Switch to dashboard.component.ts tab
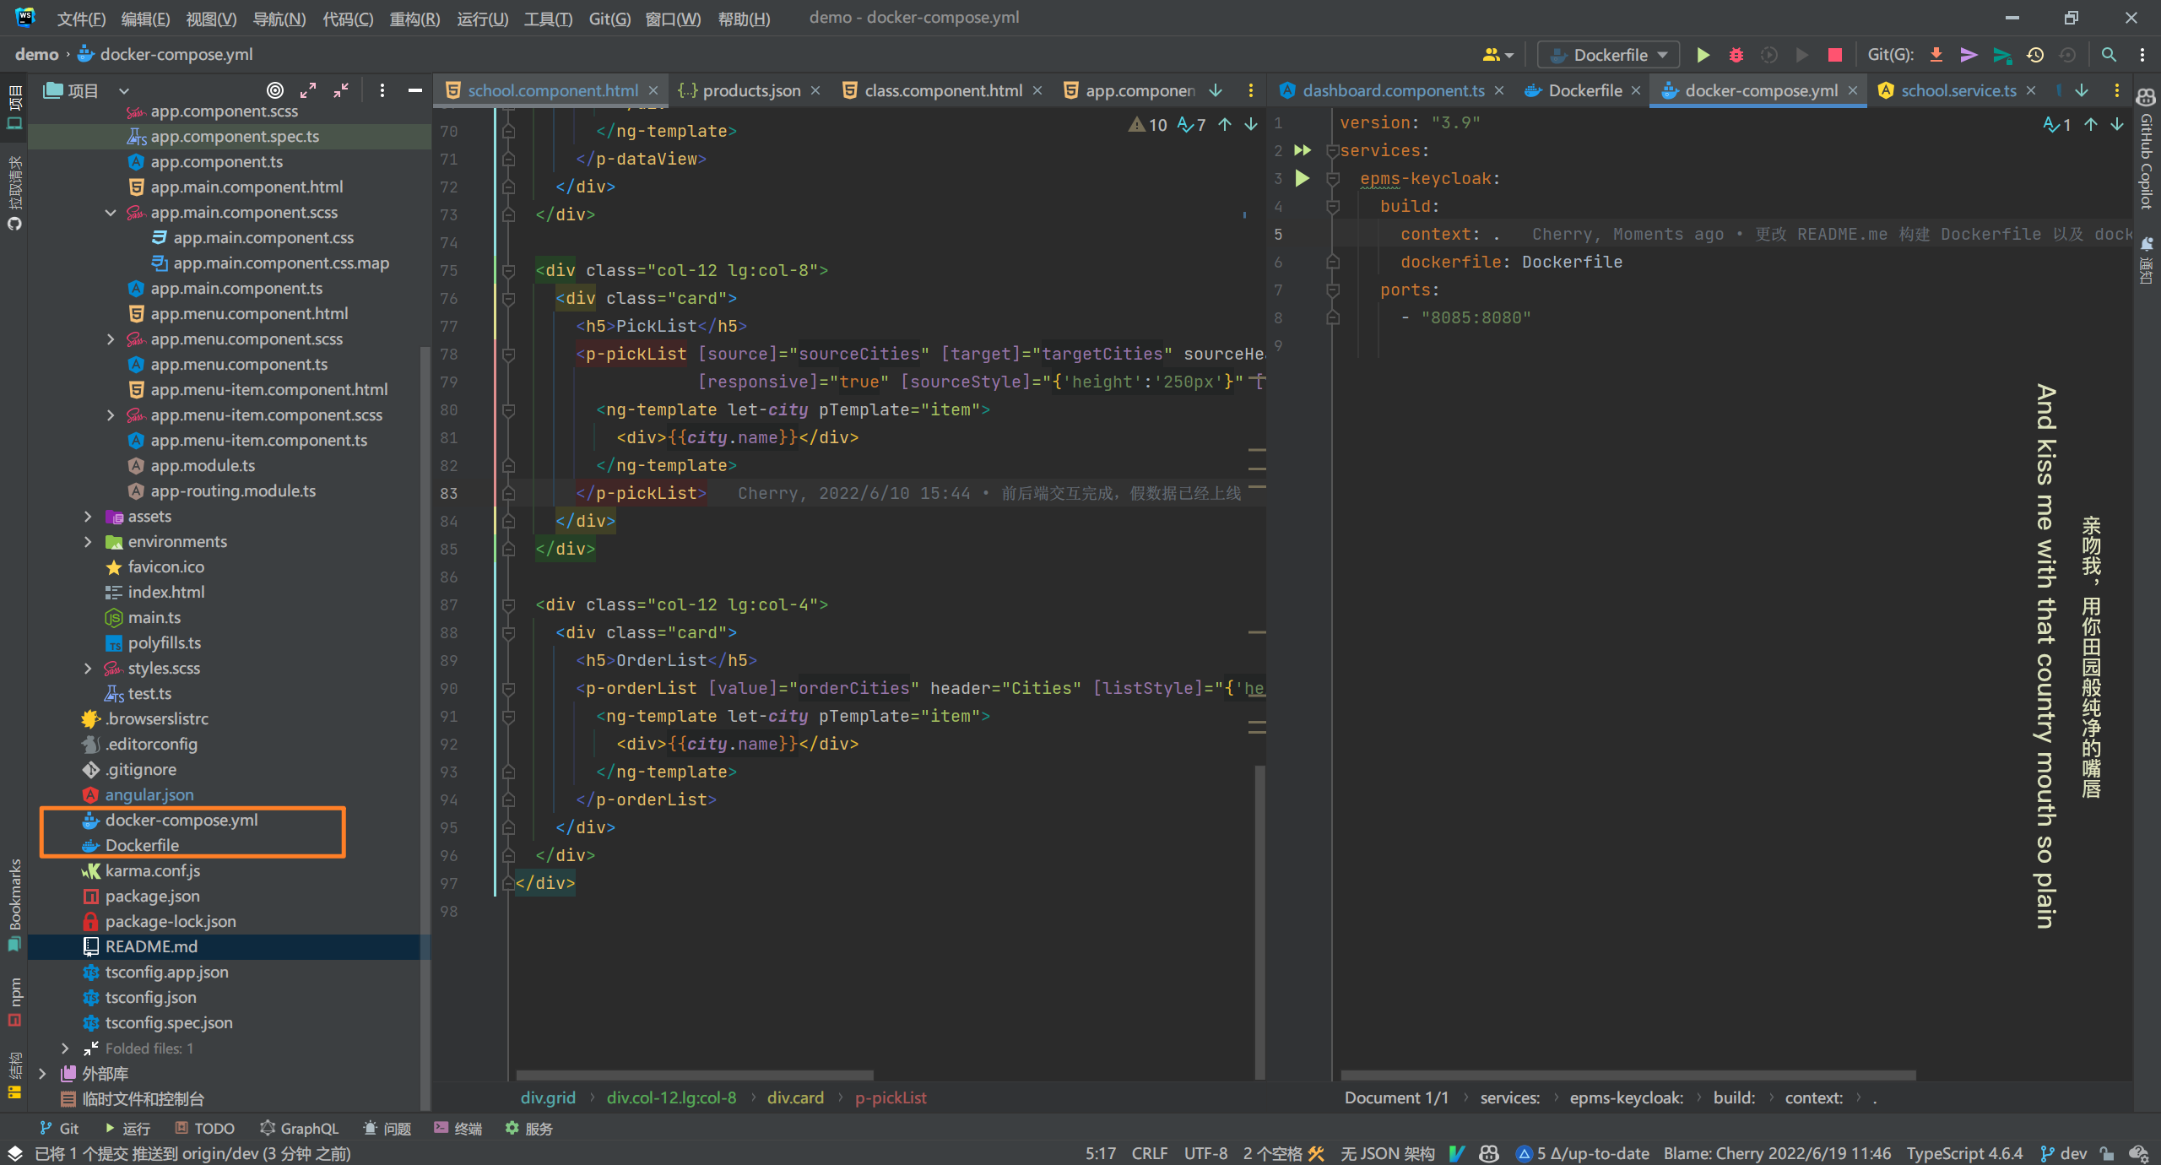The image size is (2161, 1165). coord(1393,90)
